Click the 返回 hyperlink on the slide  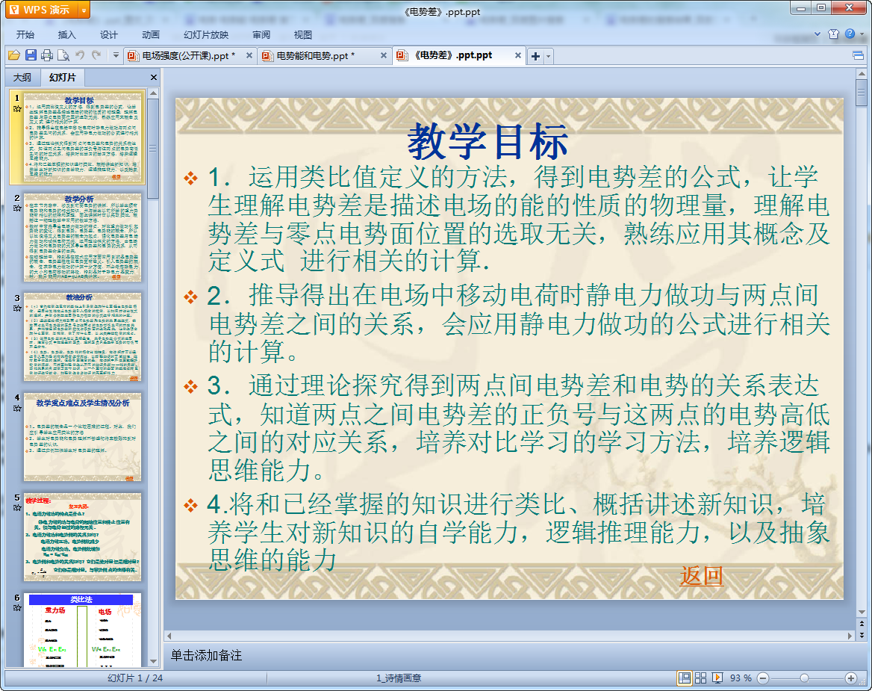click(701, 576)
